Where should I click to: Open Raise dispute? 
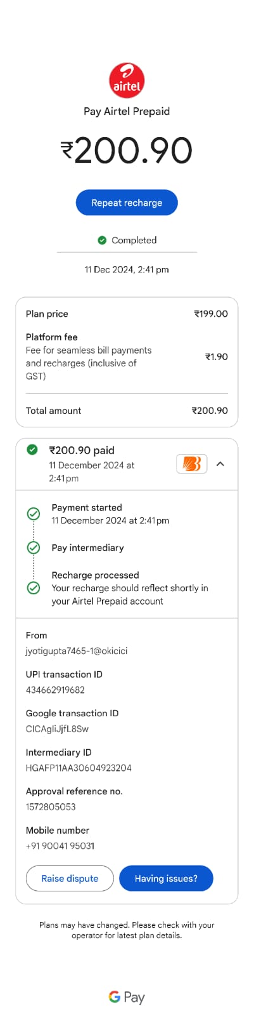tap(70, 878)
